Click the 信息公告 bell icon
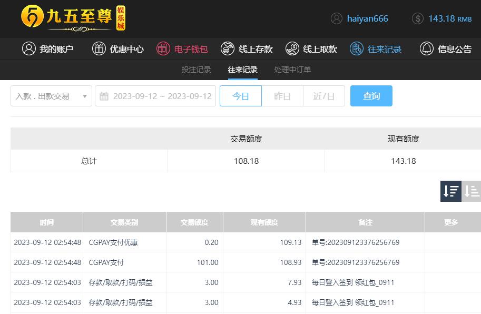This screenshot has width=481, height=314. [x=427, y=49]
